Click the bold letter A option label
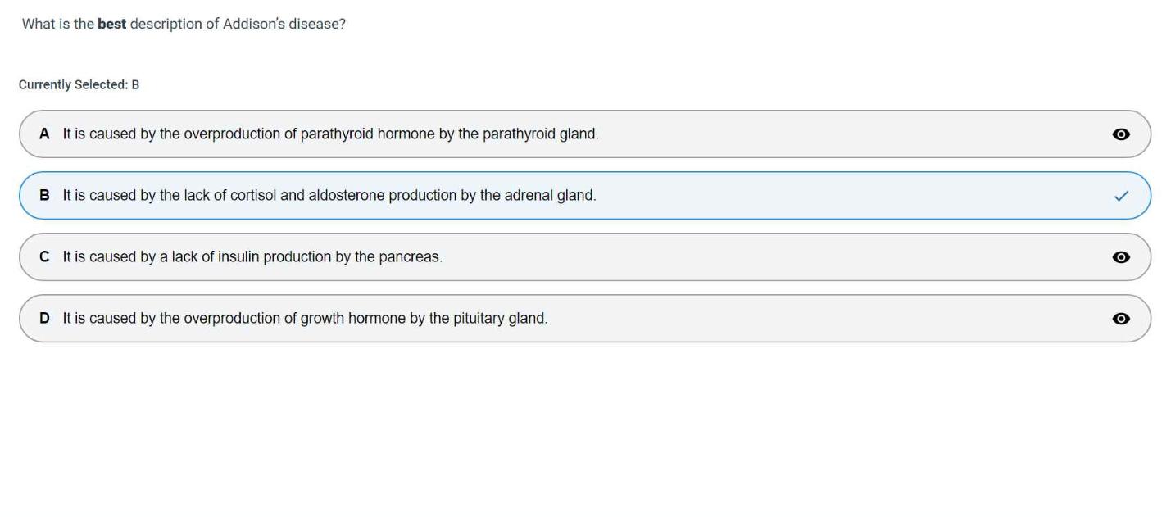This screenshot has height=517, width=1171. click(x=44, y=134)
